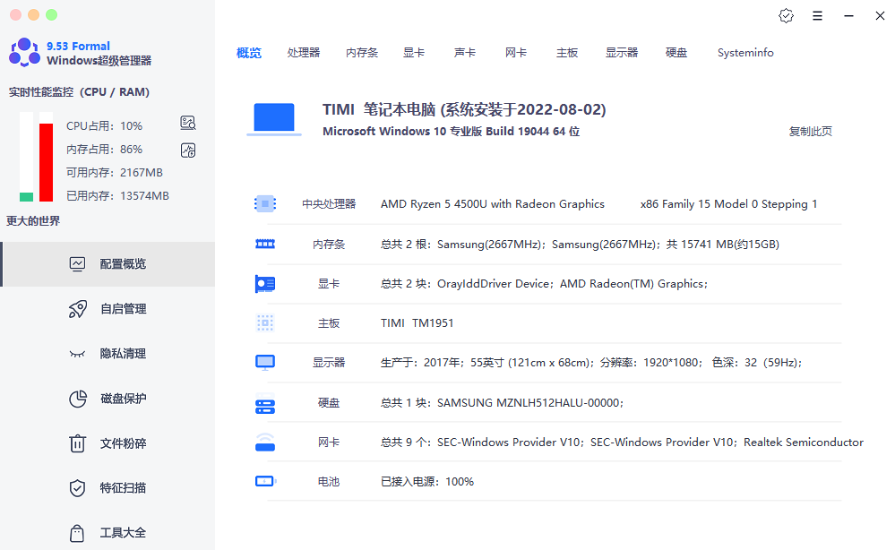
Task: Open the Systeminfo tab
Action: [x=745, y=53]
